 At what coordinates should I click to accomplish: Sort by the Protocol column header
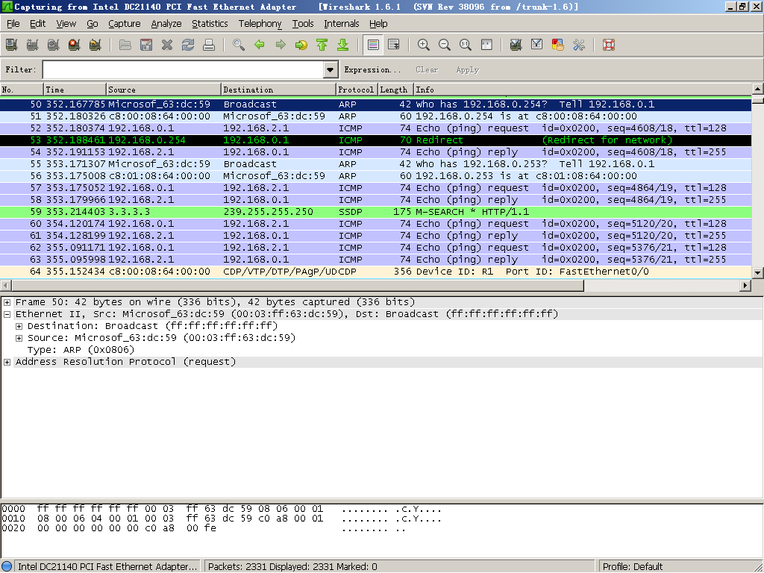[357, 90]
